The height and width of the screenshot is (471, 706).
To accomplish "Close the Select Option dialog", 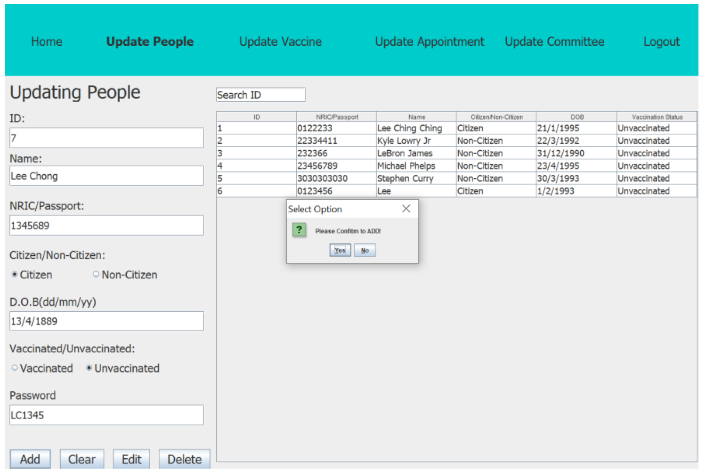I will click(x=406, y=208).
